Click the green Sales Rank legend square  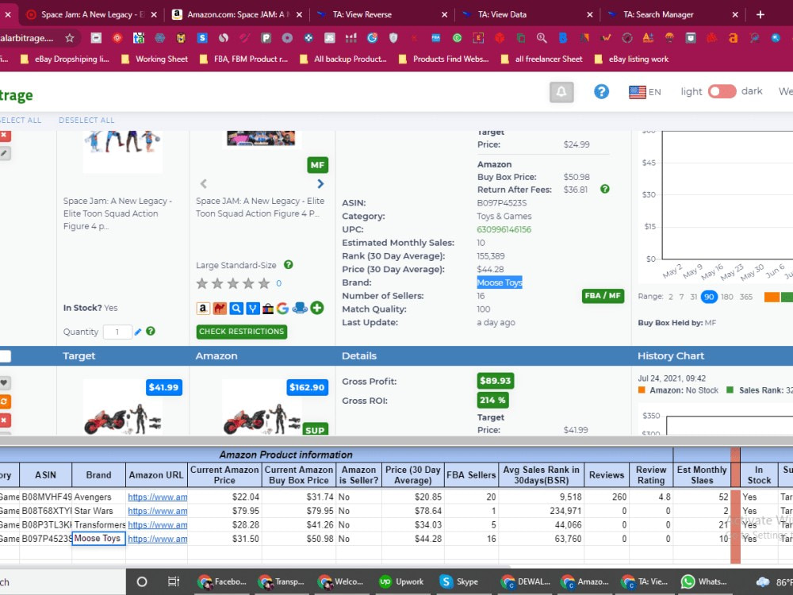[730, 390]
